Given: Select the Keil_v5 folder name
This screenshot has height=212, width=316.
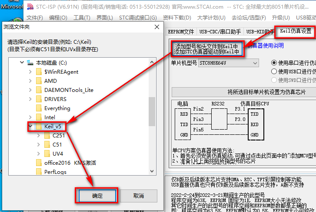Looking at the screenshot, I should [53, 127].
